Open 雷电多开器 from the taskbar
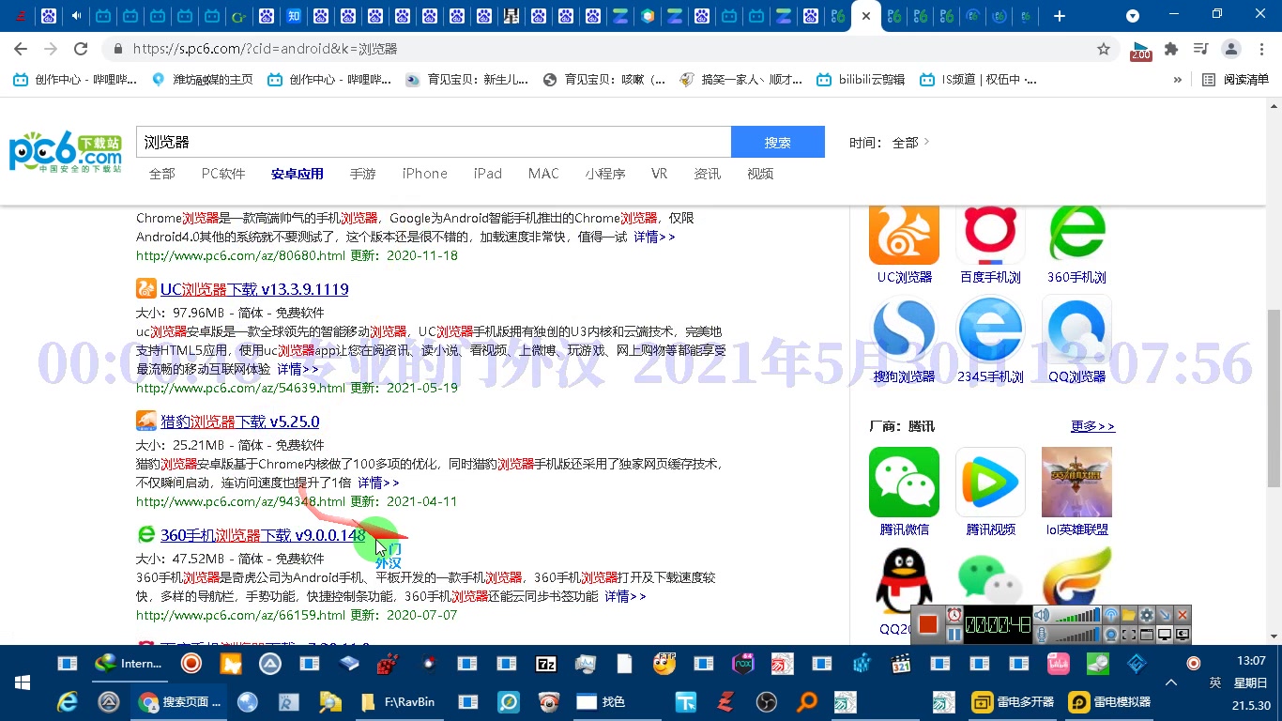Viewport: 1282px width, 721px height. (x=1014, y=701)
